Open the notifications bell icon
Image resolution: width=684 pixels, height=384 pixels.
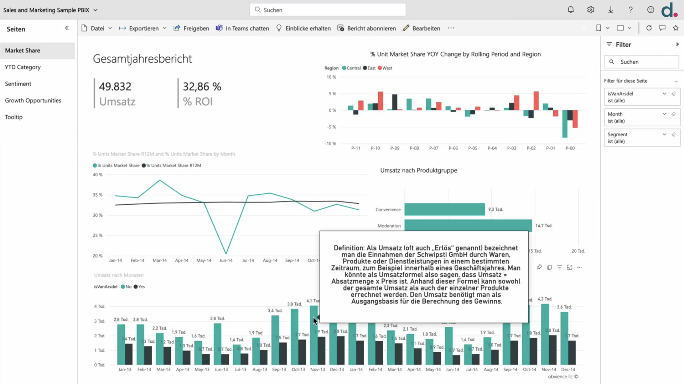(571, 10)
